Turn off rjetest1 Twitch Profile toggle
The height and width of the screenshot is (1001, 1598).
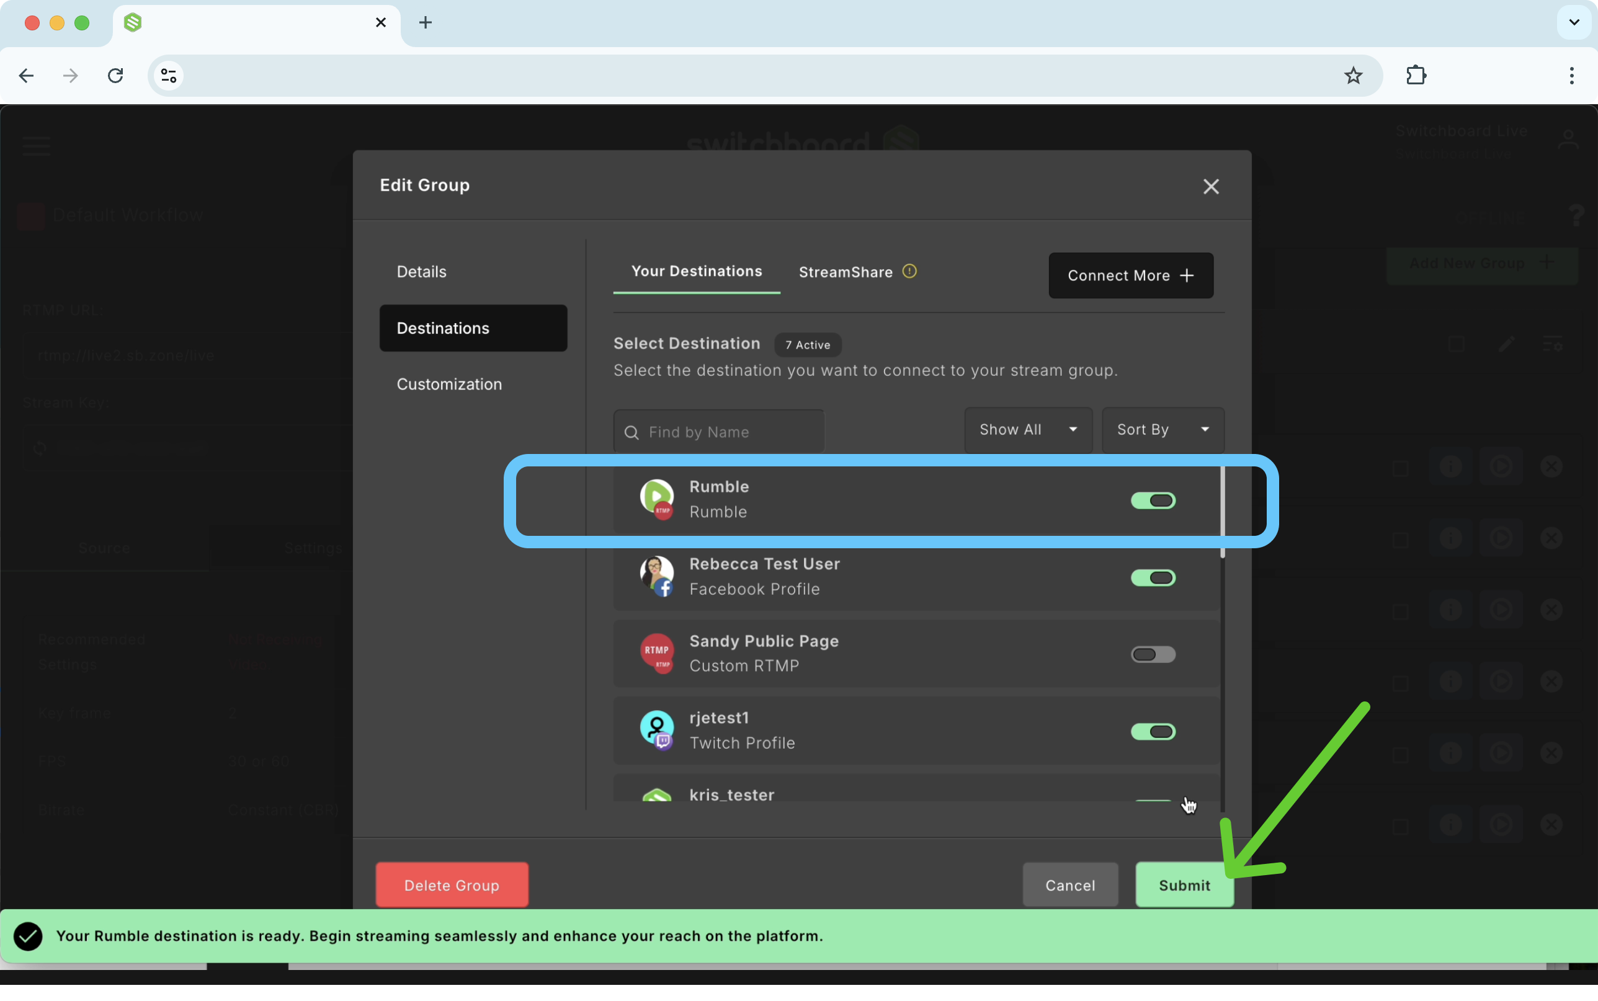[1153, 732]
